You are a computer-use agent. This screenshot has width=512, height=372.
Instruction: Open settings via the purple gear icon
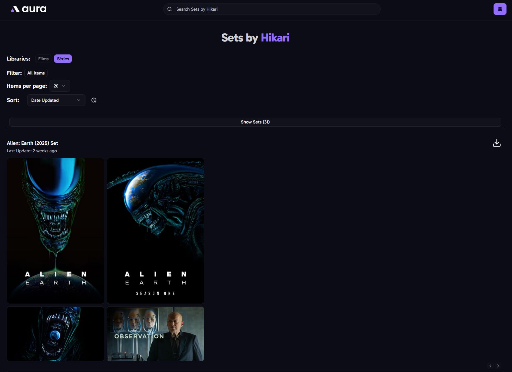tap(500, 9)
